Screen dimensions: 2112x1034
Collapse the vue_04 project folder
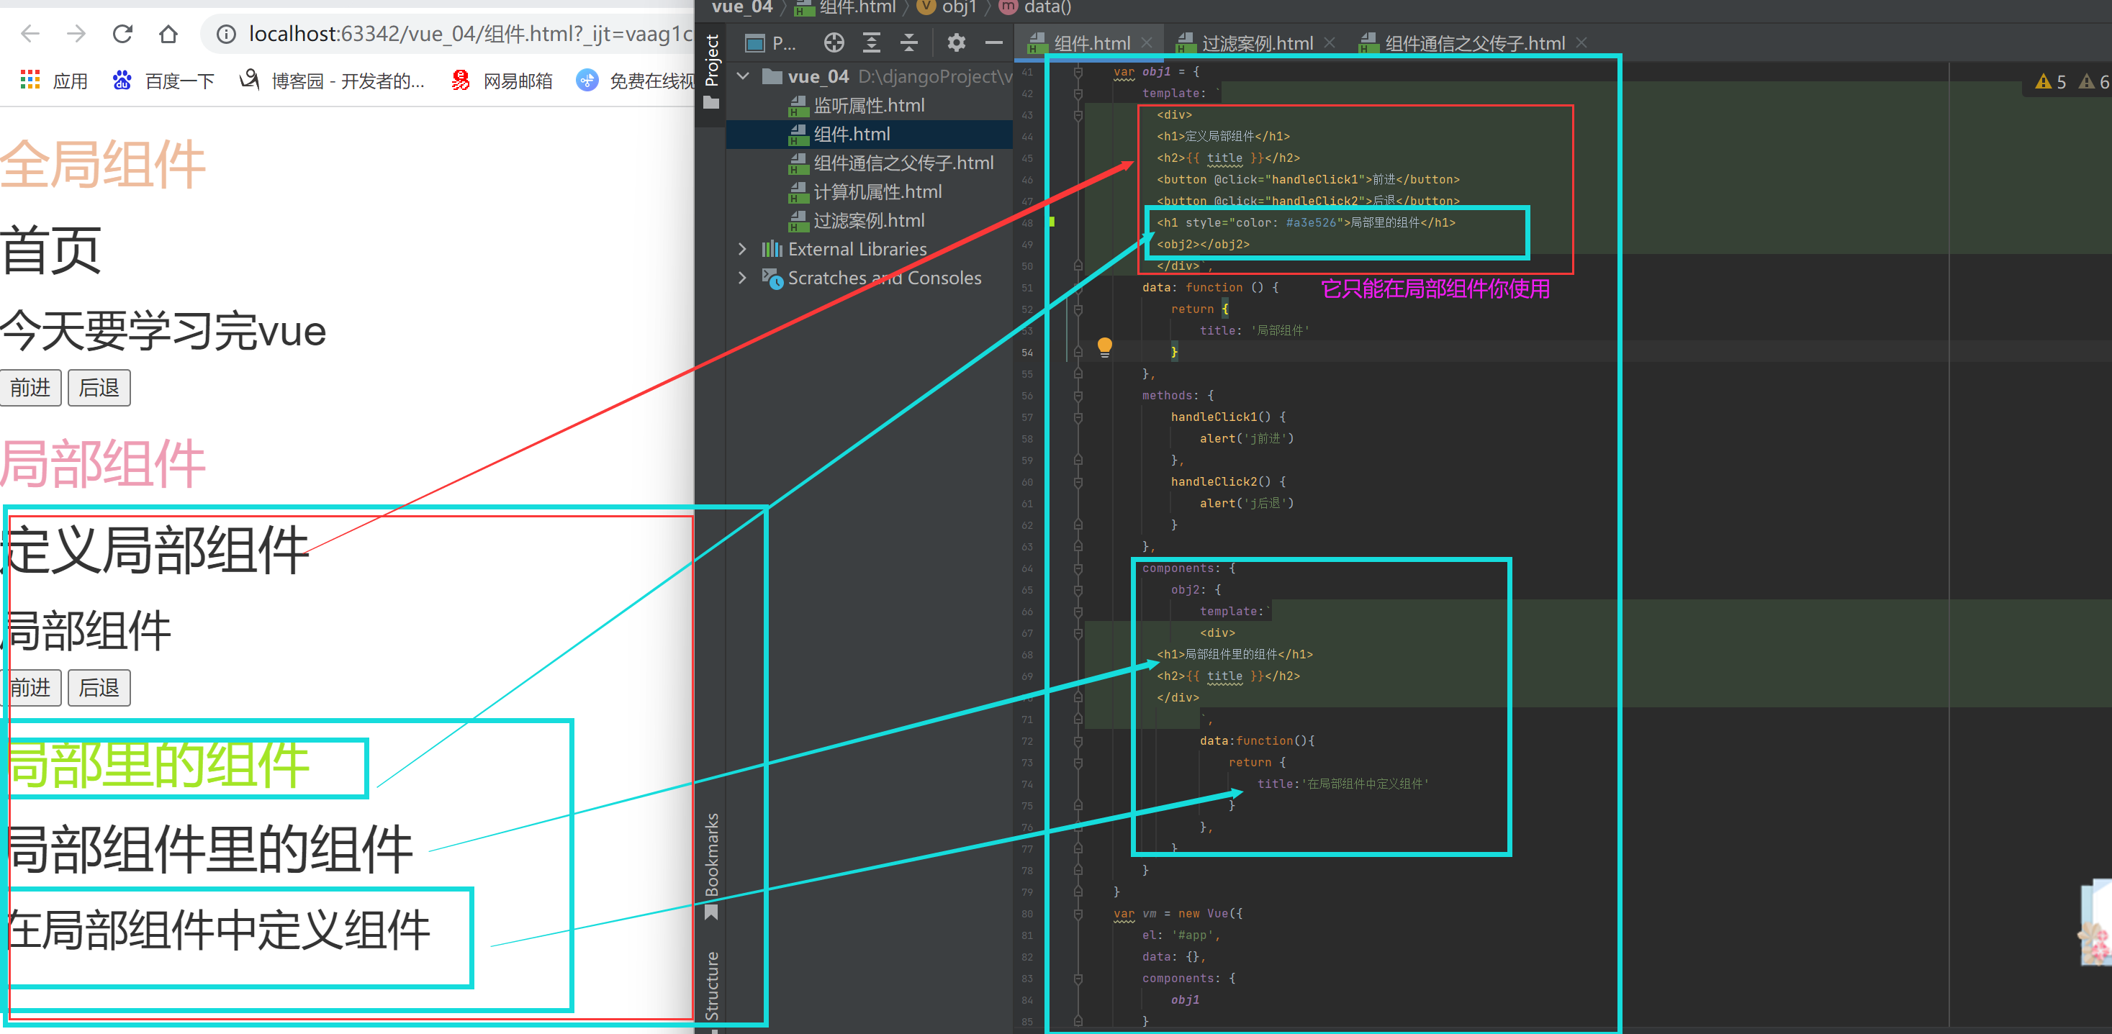(743, 76)
